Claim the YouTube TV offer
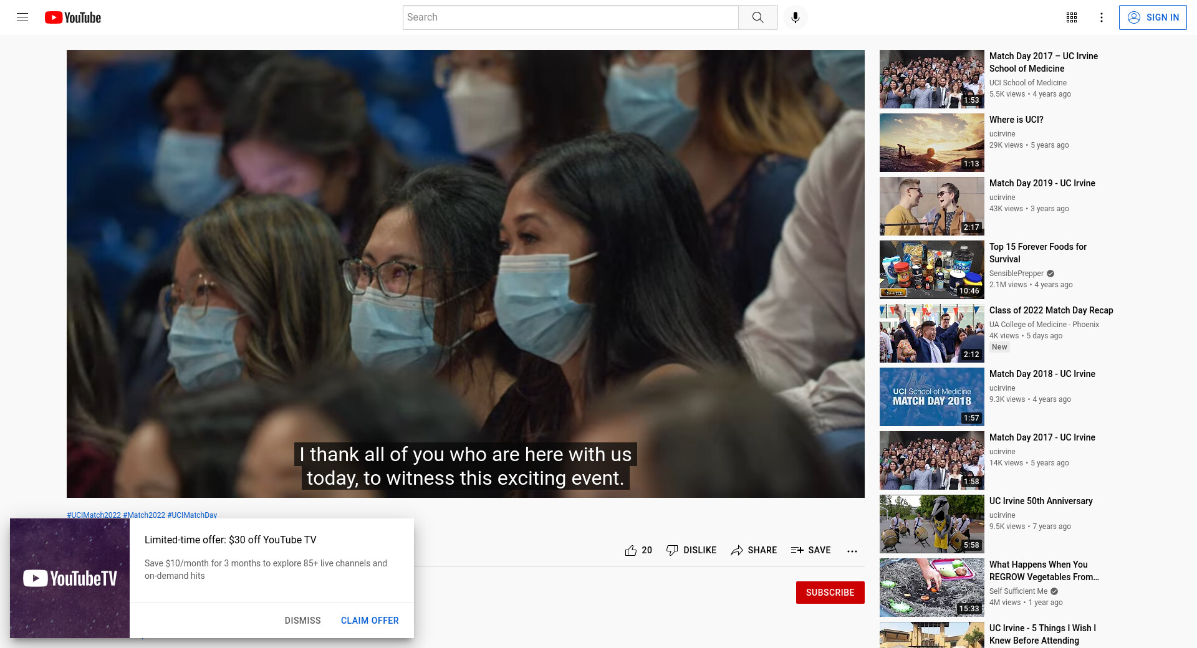The image size is (1197, 648). pyautogui.click(x=370, y=621)
